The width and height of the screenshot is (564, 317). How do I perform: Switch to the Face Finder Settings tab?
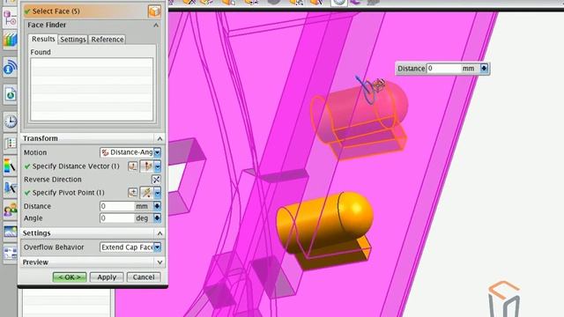(x=73, y=39)
